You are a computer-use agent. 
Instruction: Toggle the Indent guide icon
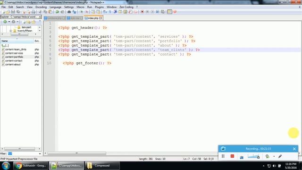(115, 12)
